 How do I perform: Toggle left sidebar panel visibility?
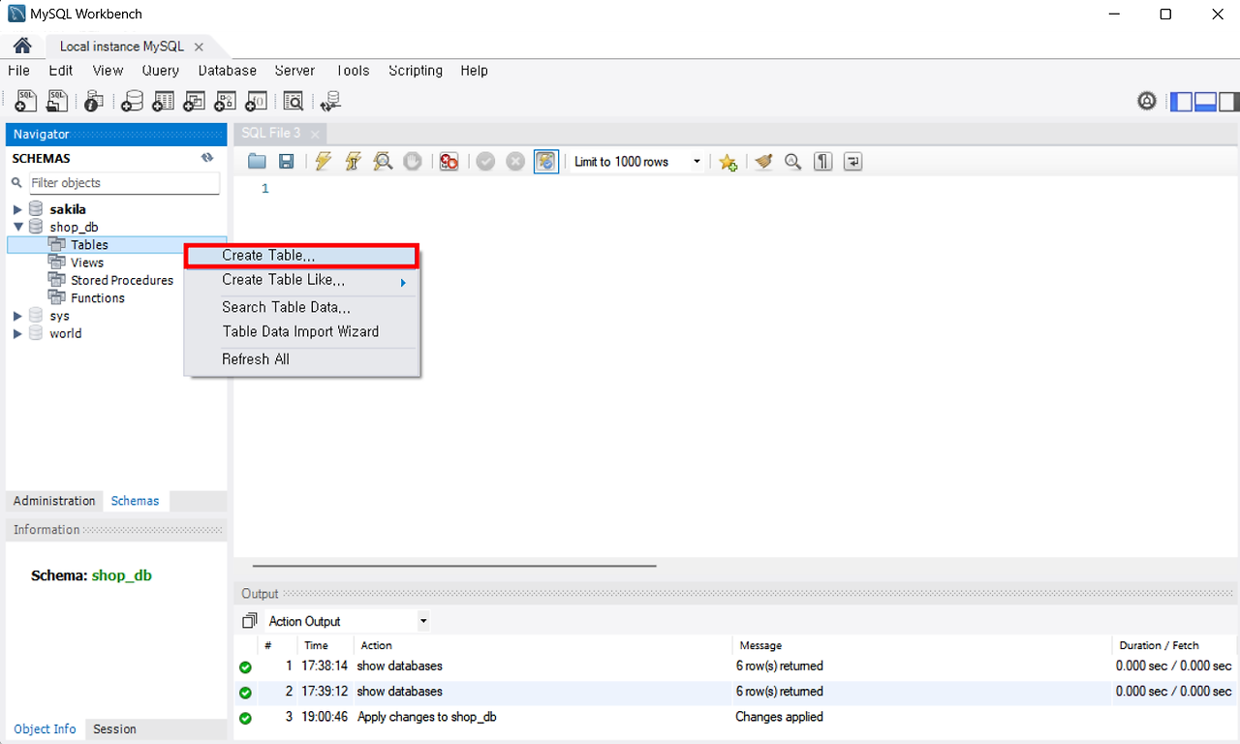click(x=1182, y=102)
